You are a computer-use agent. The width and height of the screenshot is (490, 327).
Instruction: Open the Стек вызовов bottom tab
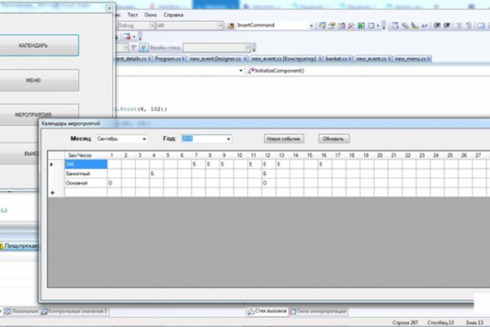tap(267, 311)
